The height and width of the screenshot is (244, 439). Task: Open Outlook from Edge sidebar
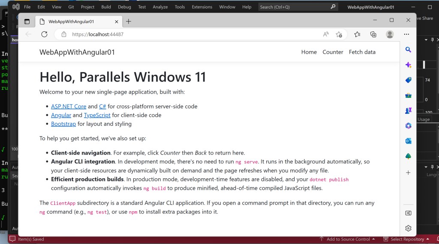pos(408,141)
